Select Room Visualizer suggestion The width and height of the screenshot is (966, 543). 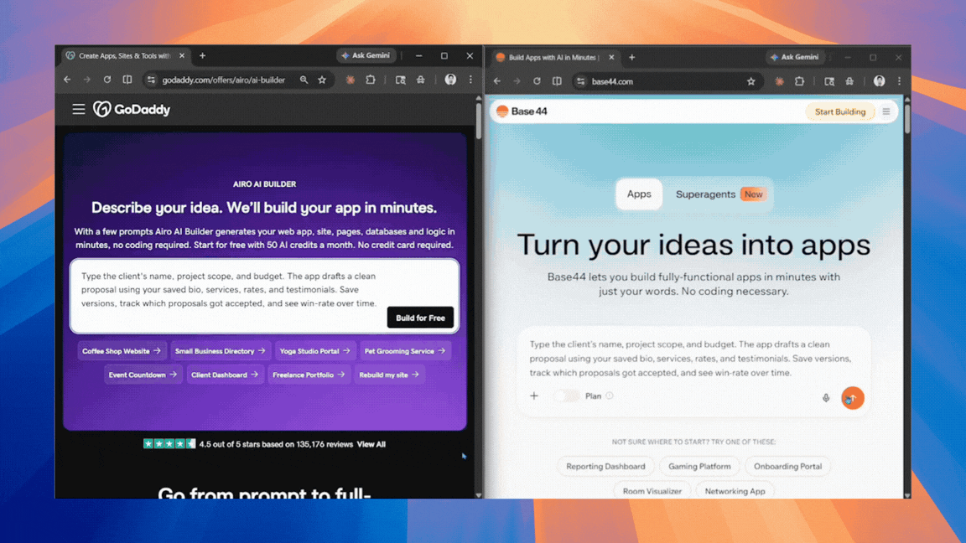pos(652,491)
